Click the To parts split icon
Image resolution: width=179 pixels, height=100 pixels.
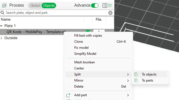click(x=136, y=80)
